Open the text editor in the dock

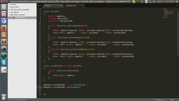(x=4, y=70)
